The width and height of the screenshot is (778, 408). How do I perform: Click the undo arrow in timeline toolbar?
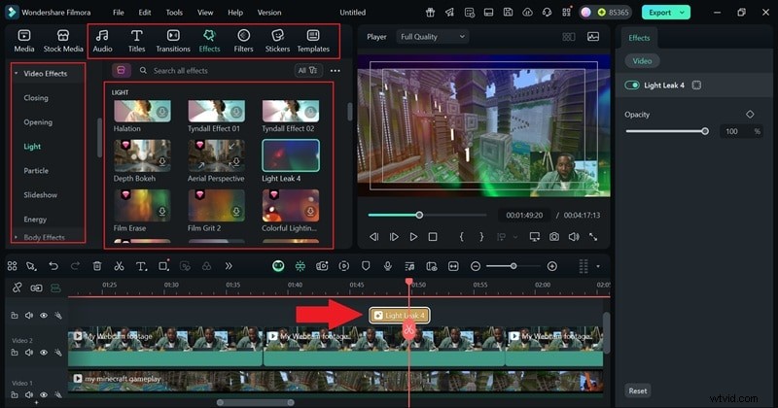click(x=53, y=266)
